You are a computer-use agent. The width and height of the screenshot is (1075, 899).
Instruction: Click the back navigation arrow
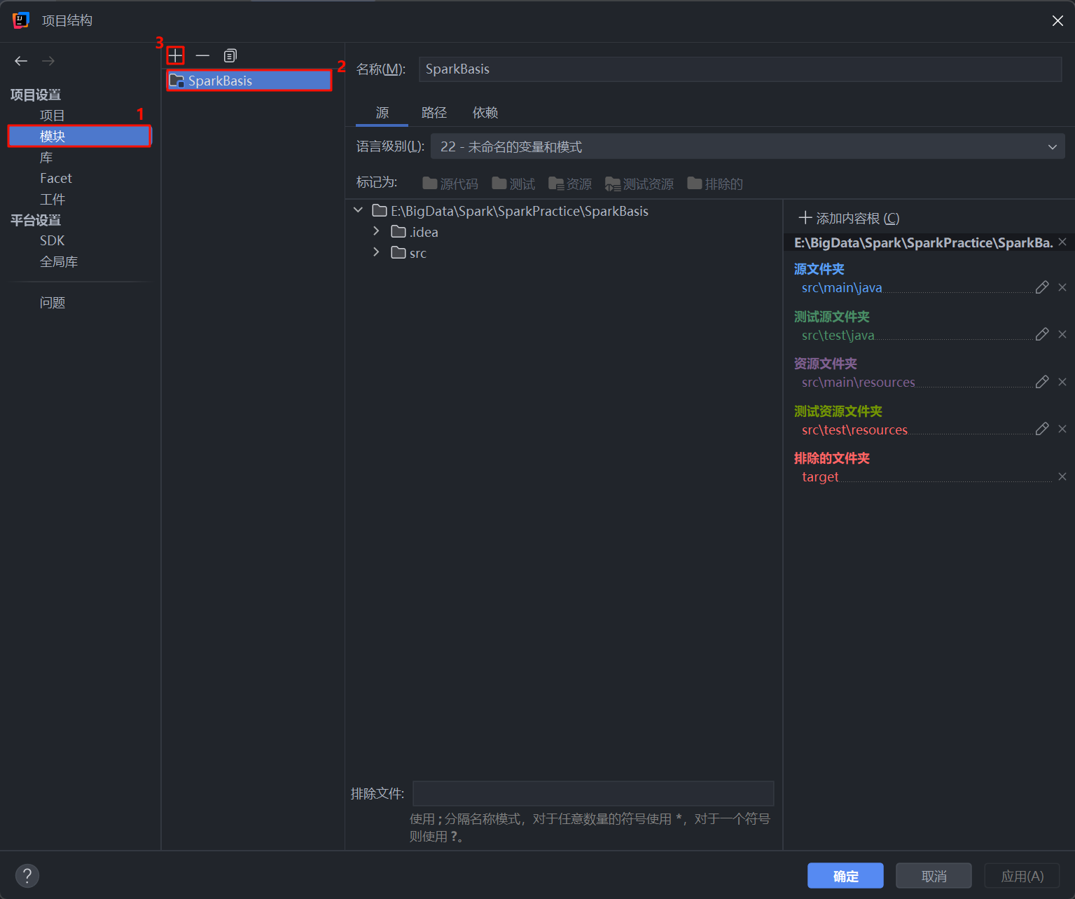point(21,61)
